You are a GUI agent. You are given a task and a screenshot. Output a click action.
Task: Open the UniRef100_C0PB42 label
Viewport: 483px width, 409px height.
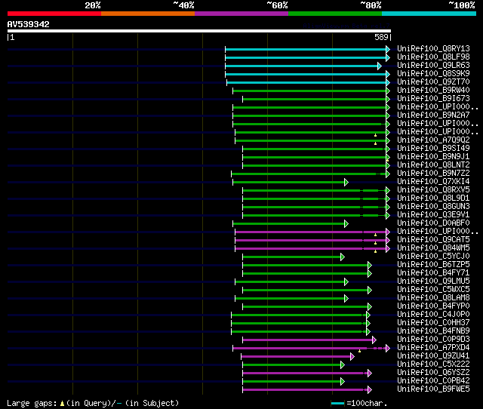point(433,381)
